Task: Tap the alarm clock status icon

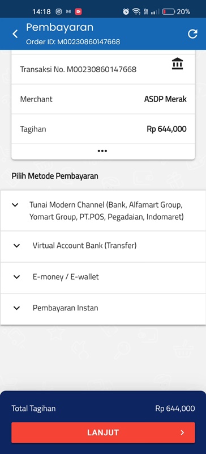Action: (x=126, y=11)
